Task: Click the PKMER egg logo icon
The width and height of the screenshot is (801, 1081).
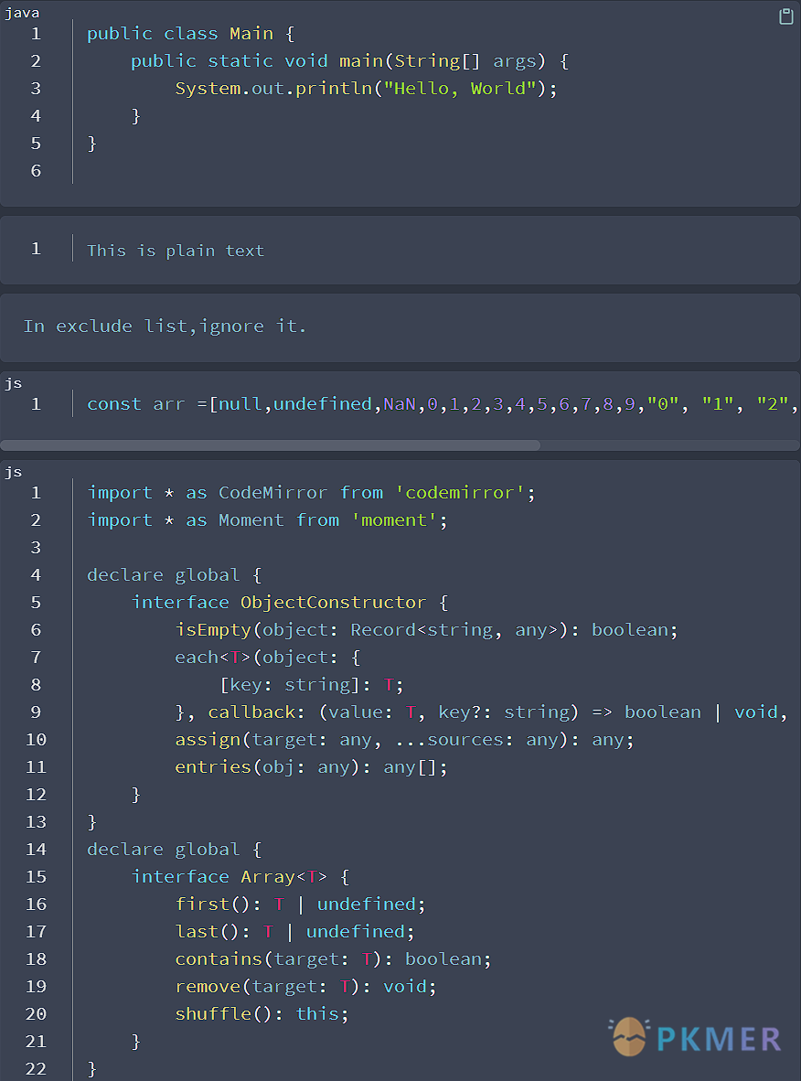Action: pyautogui.click(x=629, y=1038)
